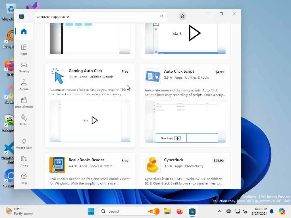Click the Chrome desktop shortcut

click(8, 178)
